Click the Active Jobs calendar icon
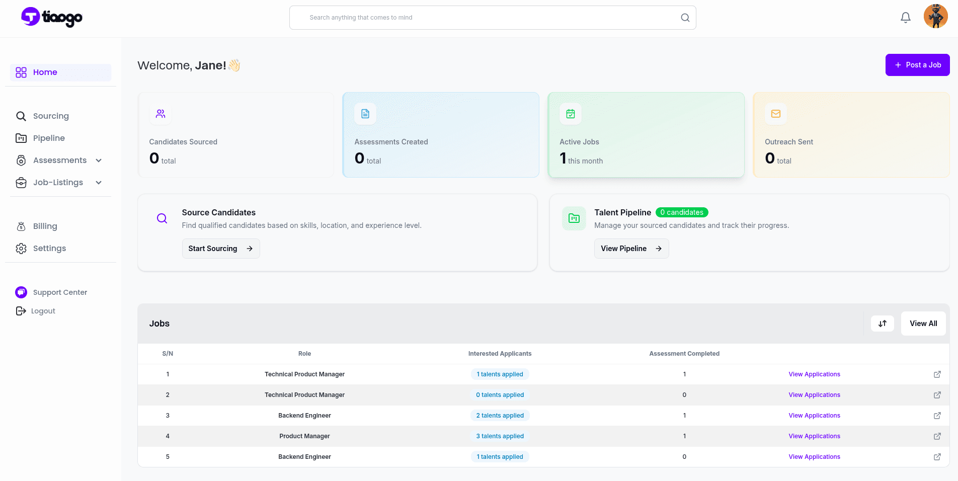The height and width of the screenshot is (481, 958). click(x=570, y=114)
